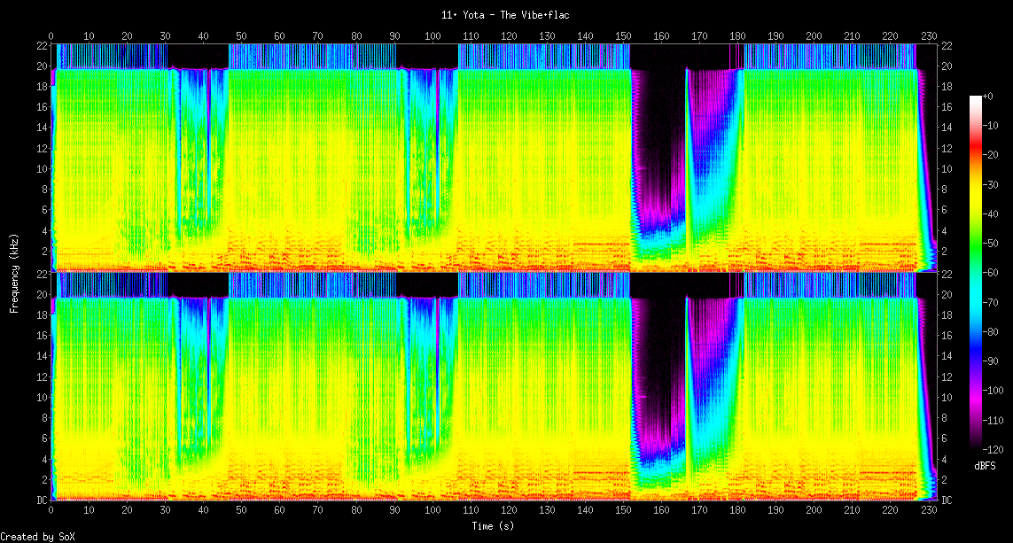Click the 200 second mark on the top time axis
The image size is (1013, 543).
pyautogui.click(x=814, y=35)
